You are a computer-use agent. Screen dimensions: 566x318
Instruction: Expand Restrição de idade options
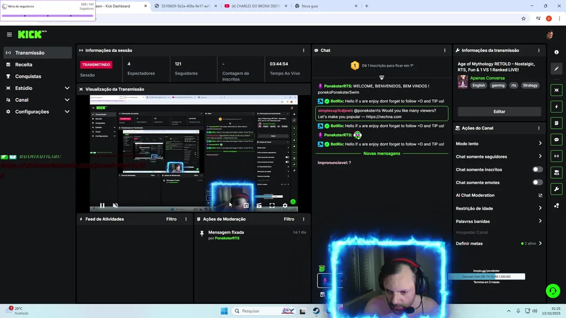[x=499, y=208]
